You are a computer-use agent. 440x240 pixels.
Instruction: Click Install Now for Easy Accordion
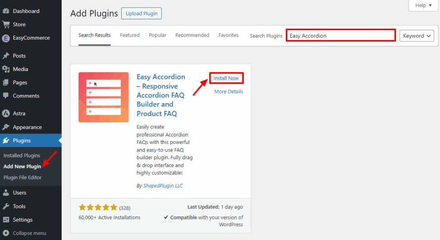(x=226, y=78)
